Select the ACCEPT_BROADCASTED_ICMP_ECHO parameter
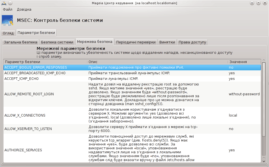 [x=35, y=73]
